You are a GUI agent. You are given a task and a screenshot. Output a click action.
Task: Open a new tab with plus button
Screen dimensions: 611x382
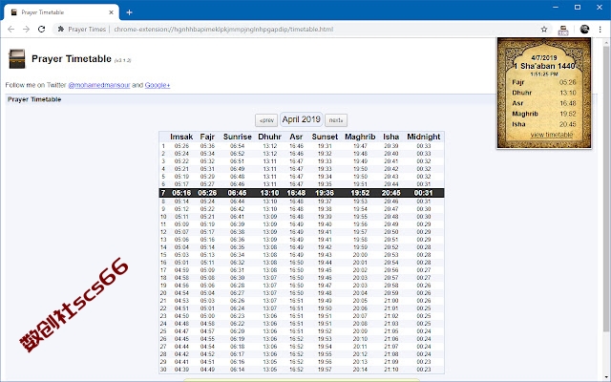coord(129,12)
